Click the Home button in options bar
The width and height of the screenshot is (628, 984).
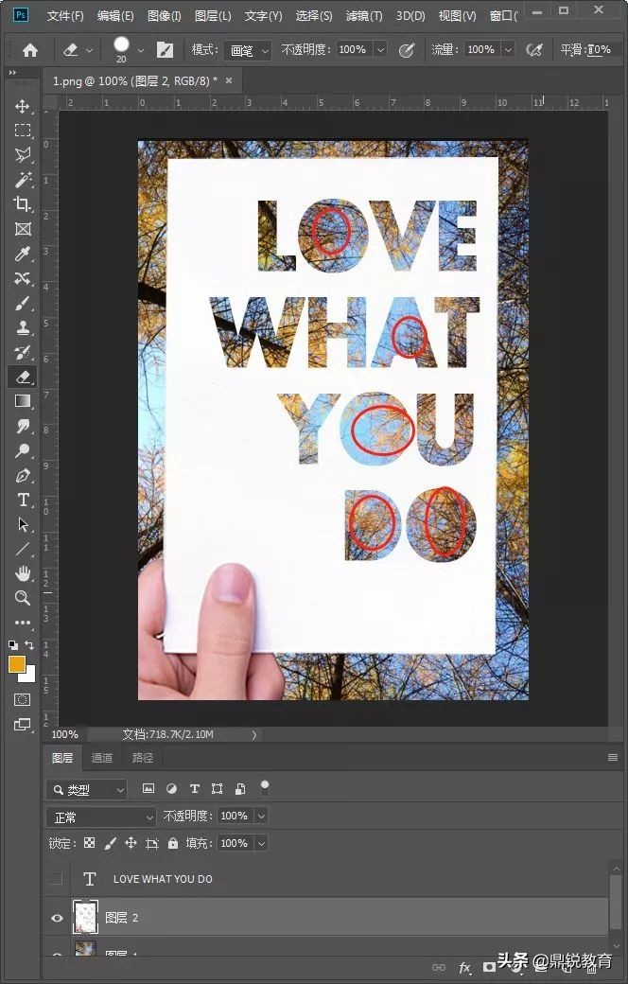point(30,50)
